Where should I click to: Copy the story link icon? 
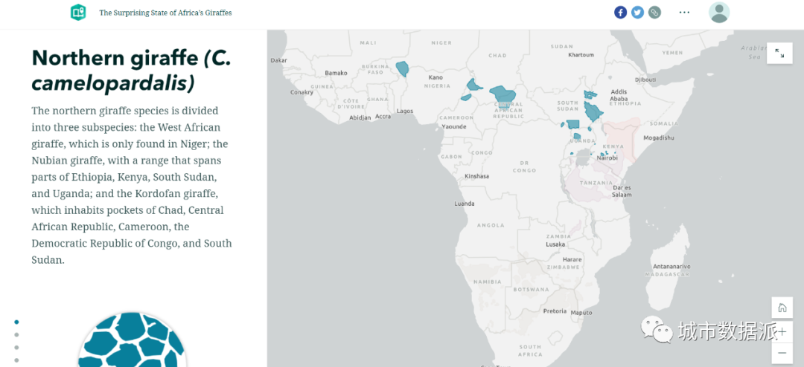pos(654,13)
